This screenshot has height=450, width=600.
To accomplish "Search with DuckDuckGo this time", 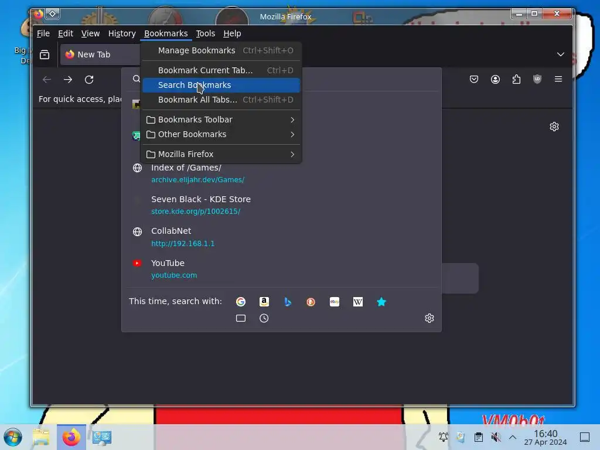I will (x=311, y=302).
